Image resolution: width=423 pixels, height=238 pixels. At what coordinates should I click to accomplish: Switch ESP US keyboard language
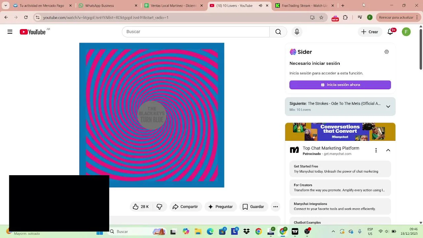click(x=370, y=231)
